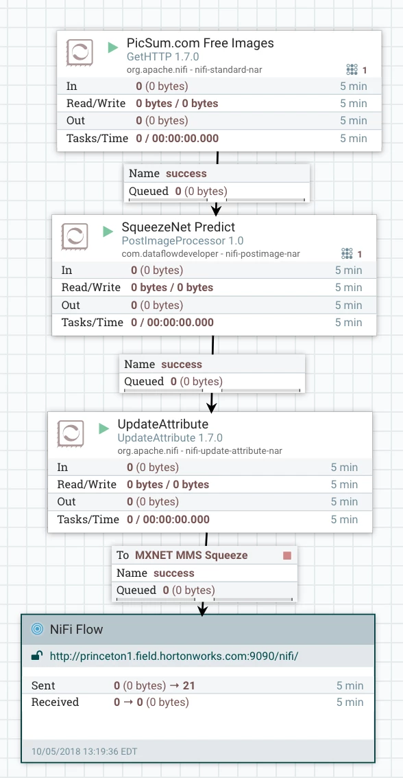The width and height of the screenshot is (403, 778).
Task: Click the Out row of PicSum.com Free Images
Action: point(219,121)
